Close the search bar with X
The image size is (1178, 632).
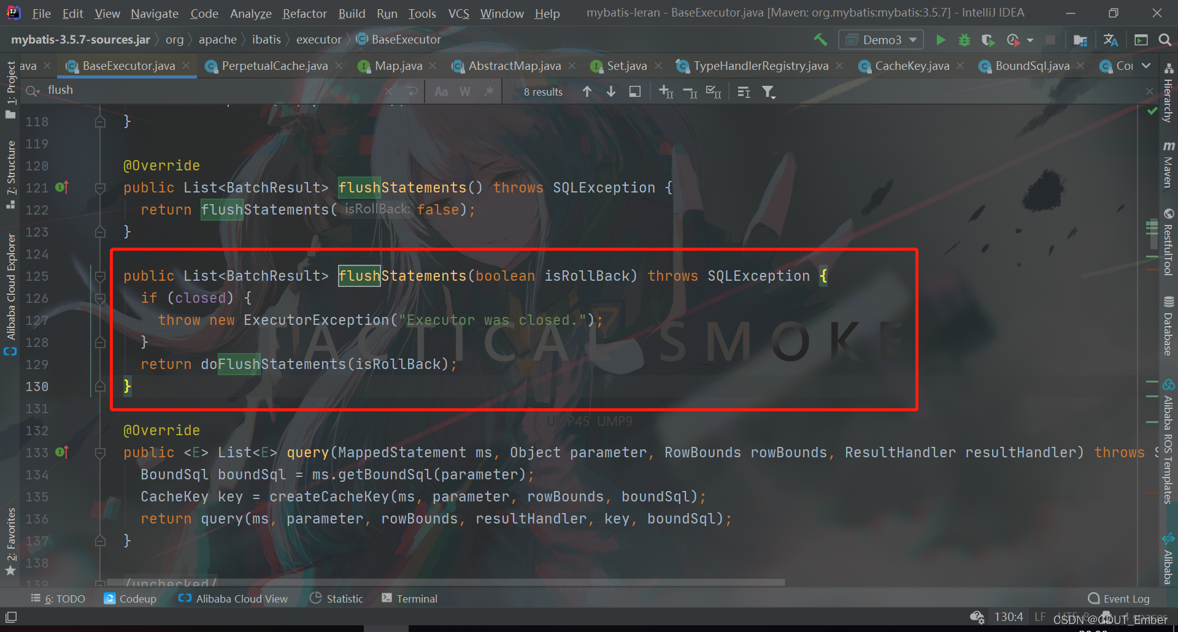1149,91
